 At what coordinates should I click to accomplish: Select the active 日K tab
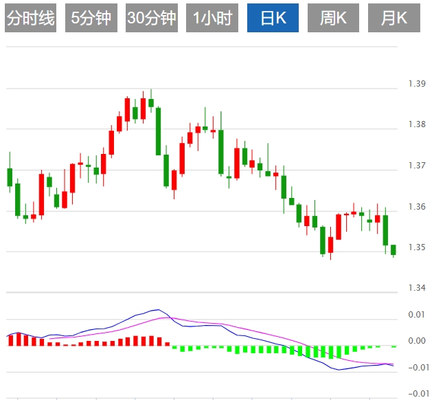coord(273,18)
